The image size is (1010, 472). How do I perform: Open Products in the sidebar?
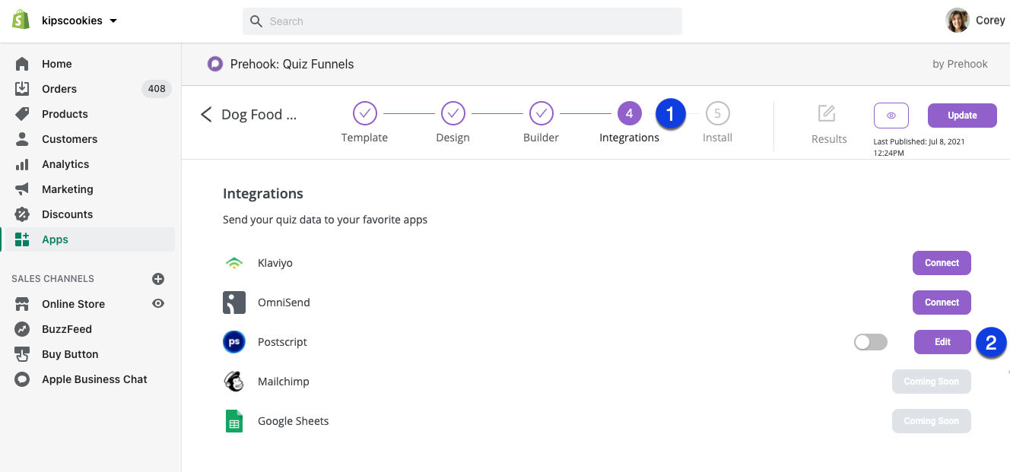point(65,114)
